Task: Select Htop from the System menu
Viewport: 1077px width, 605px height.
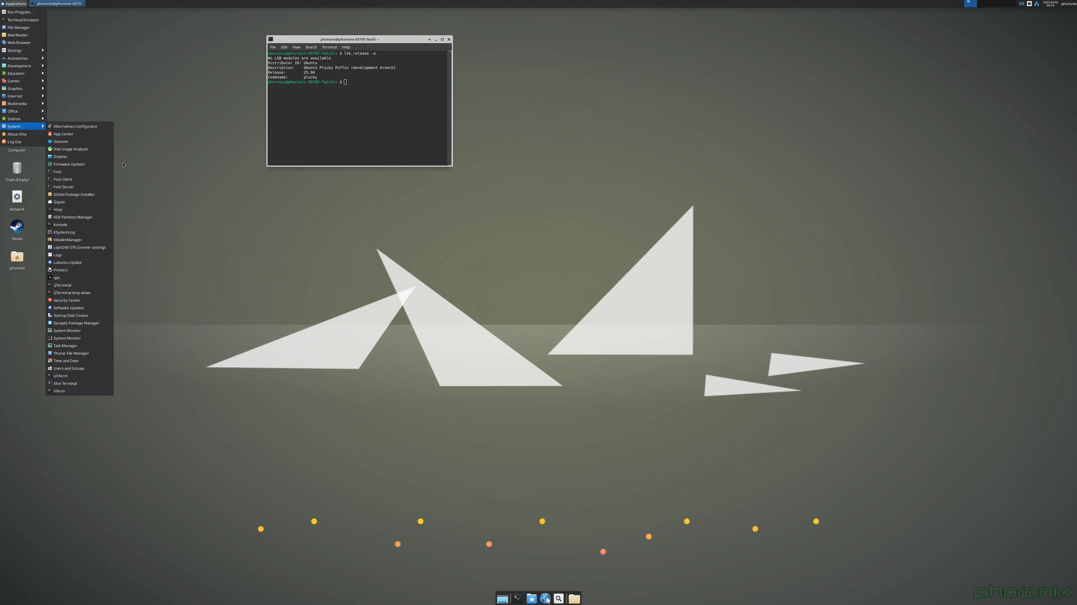Action: point(57,209)
